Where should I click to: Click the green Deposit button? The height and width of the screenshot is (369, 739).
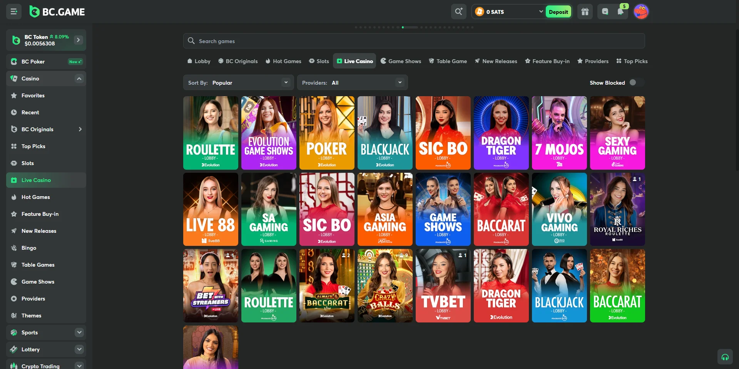558,12
